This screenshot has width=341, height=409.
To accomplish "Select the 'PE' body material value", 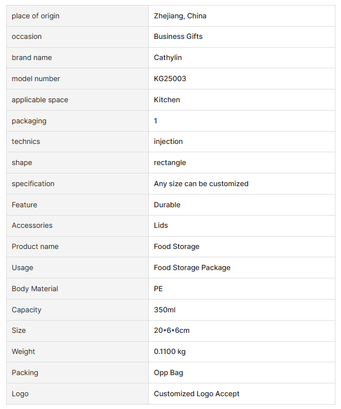I will [x=158, y=289].
